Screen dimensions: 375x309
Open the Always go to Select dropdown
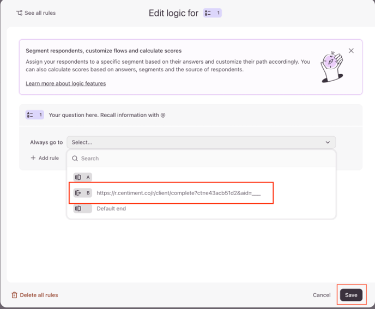(x=201, y=142)
